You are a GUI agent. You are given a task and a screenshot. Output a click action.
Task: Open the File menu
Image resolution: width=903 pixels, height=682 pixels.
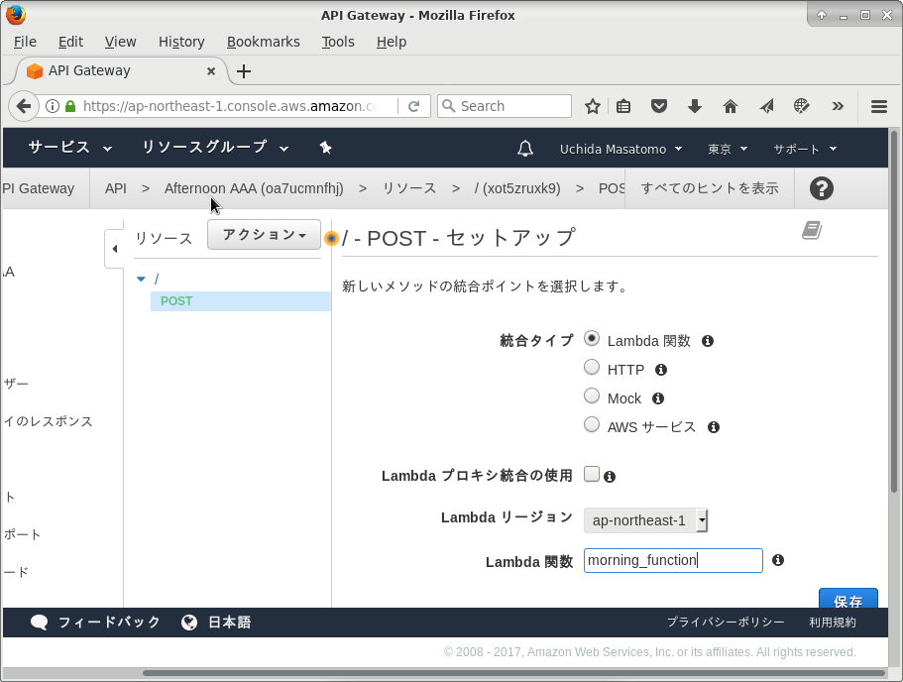pyautogui.click(x=25, y=42)
